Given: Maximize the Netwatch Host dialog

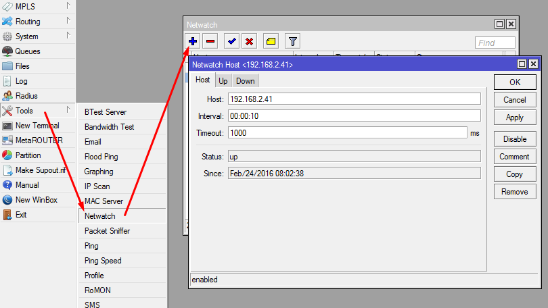Looking at the screenshot, I should coord(522,64).
